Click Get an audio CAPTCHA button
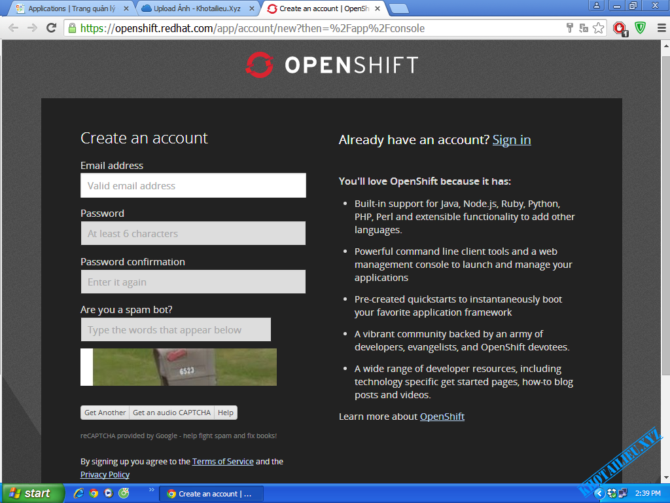Screen dimensions: 670x503 pyautogui.click(x=171, y=413)
